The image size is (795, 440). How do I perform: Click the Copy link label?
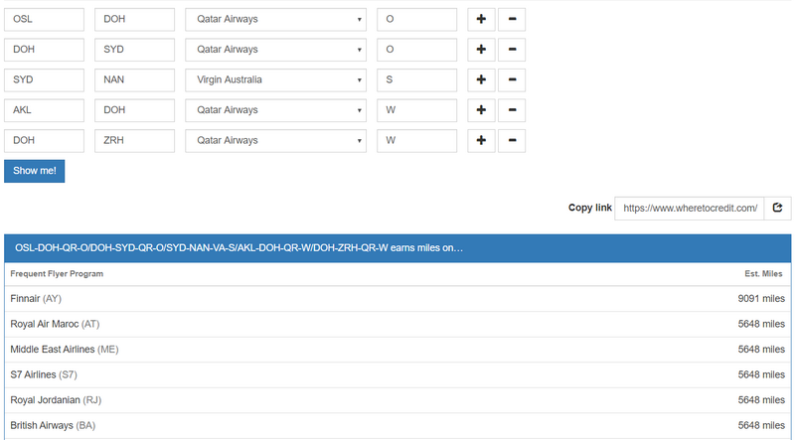(x=589, y=208)
